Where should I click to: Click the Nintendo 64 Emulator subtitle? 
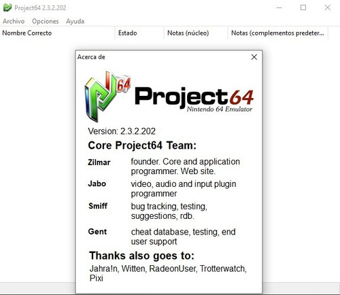coord(220,109)
